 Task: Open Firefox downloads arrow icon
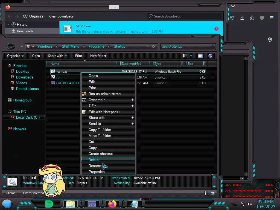coord(242,18)
